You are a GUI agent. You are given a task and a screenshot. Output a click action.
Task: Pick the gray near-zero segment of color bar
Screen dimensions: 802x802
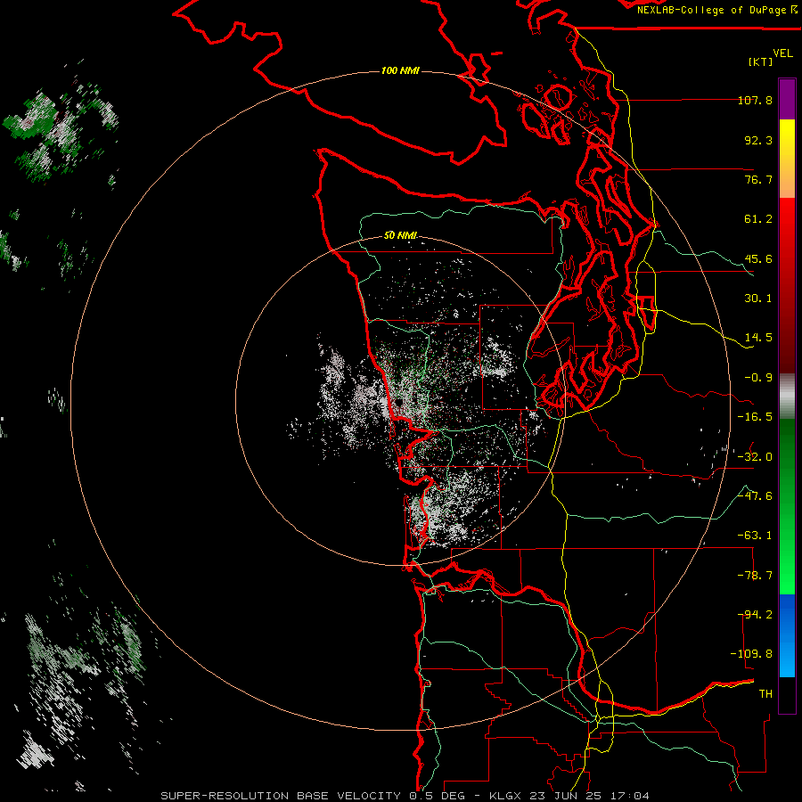point(787,395)
